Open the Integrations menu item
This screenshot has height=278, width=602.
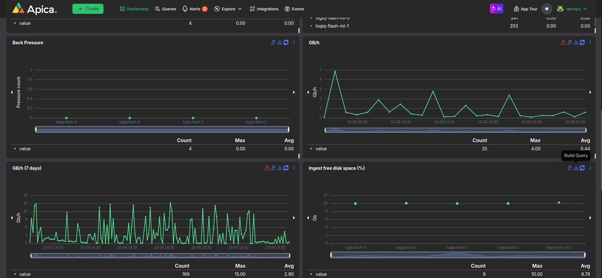[x=264, y=9]
